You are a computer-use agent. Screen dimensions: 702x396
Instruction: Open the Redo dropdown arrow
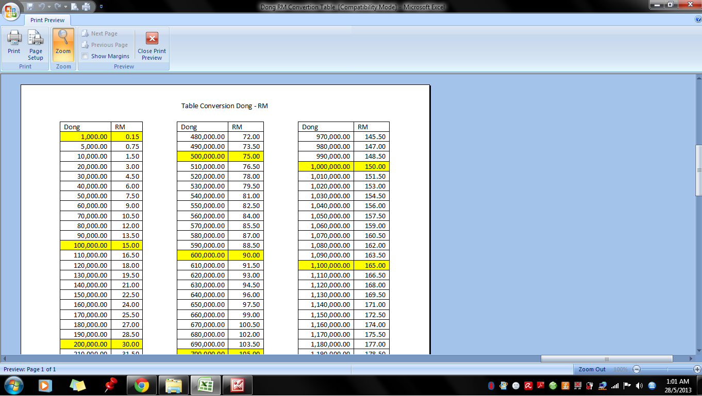[x=65, y=7]
